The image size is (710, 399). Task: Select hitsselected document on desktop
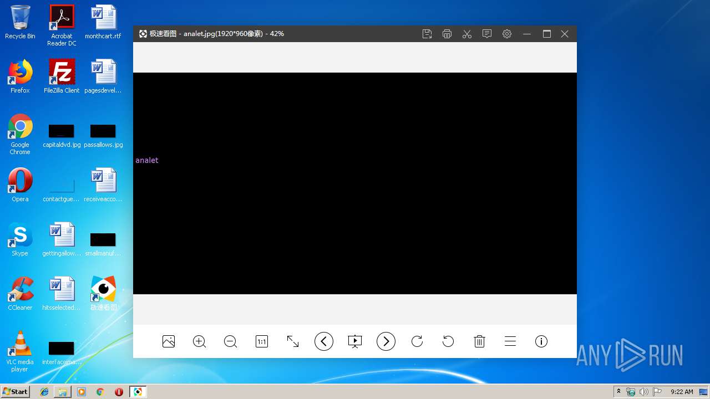[62, 294]
